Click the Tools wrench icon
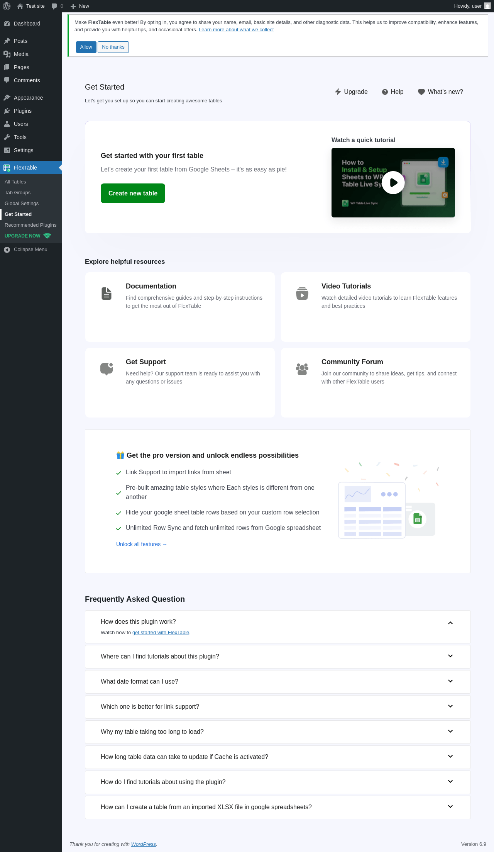The height and width of the screenshot is (852, 494). [x=7, y=137]
